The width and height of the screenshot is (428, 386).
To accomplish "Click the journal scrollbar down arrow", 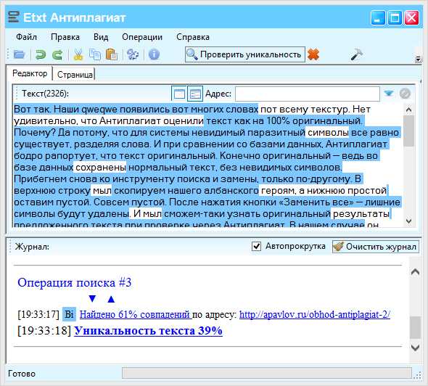I will click(415, 348).
